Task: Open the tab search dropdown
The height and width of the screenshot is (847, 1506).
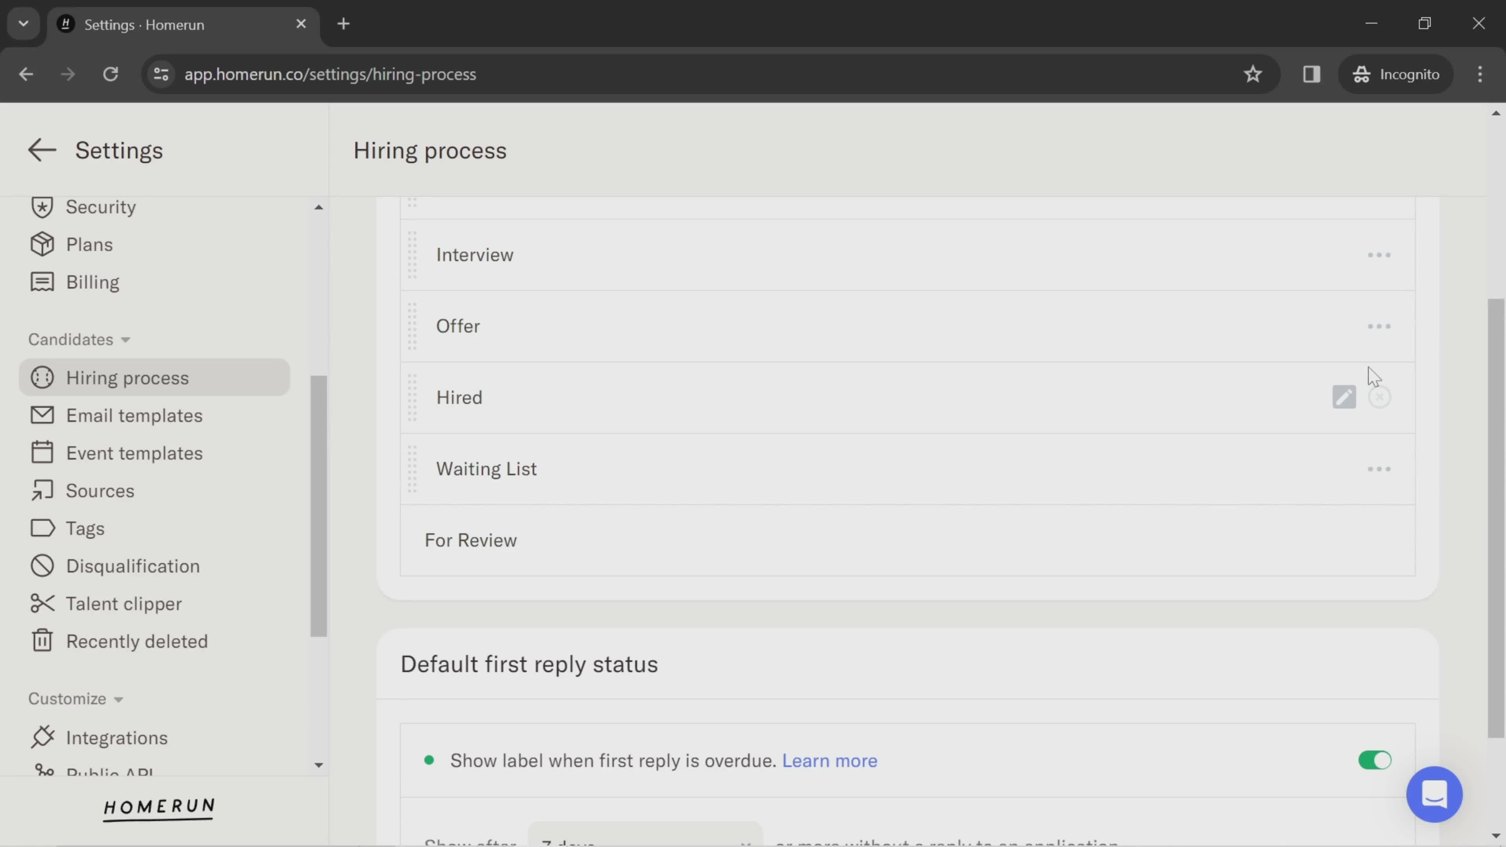Action: tap(24, 24)
